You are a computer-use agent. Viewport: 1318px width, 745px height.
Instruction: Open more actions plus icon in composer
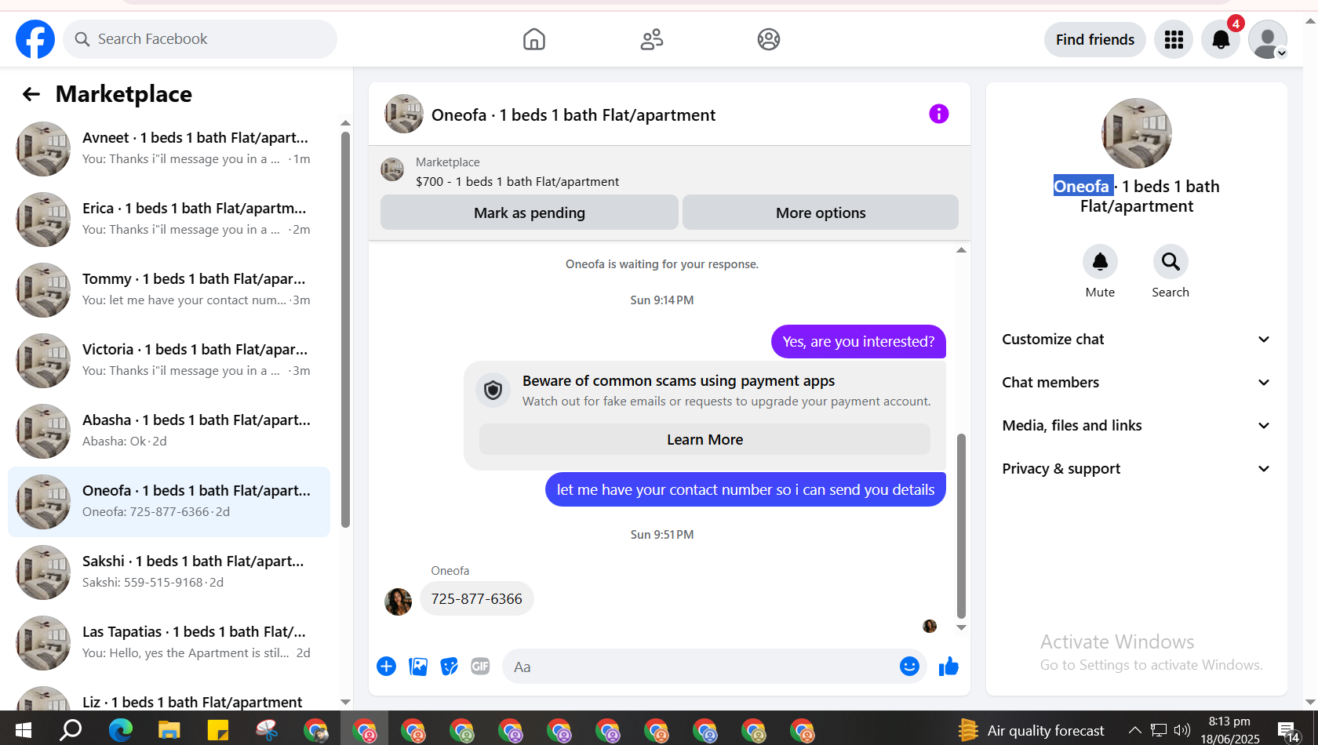(x=386, y=667)
